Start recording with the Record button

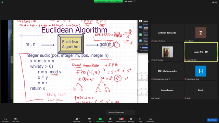[x=110, y=120]
